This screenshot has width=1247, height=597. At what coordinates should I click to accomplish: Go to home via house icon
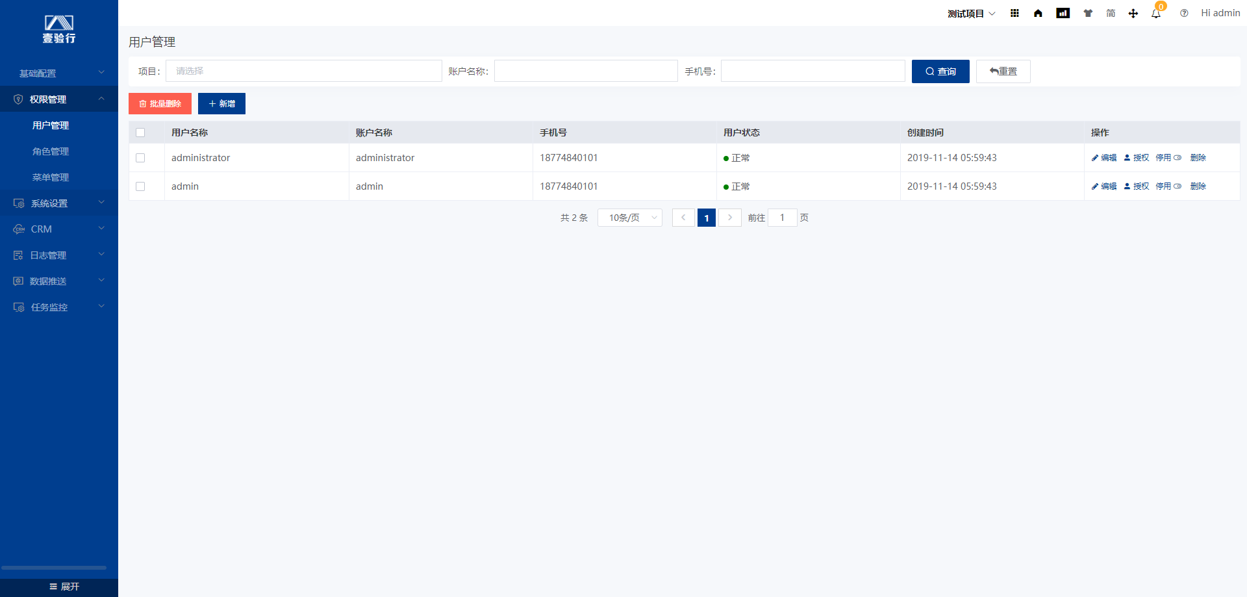coord(1038,13)
